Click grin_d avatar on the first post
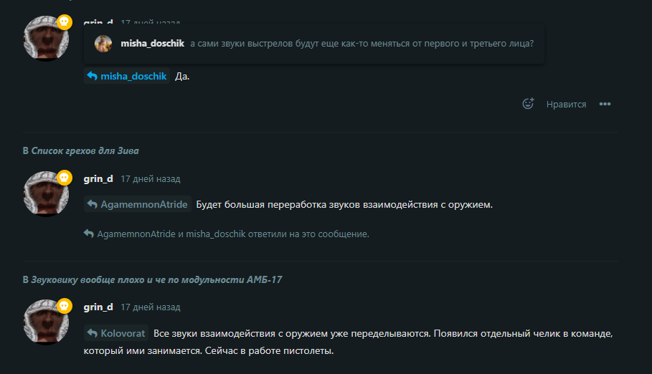652x374 pixels. [46, 38]
